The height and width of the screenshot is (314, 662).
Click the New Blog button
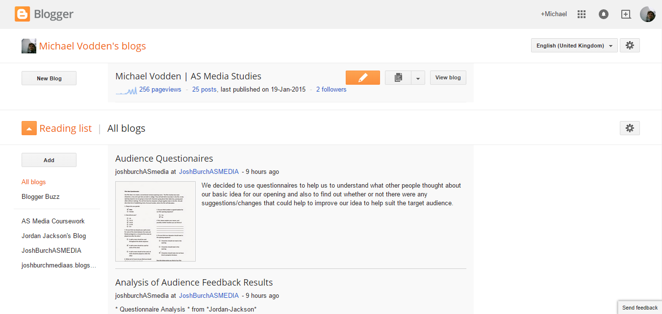(49, 78)
